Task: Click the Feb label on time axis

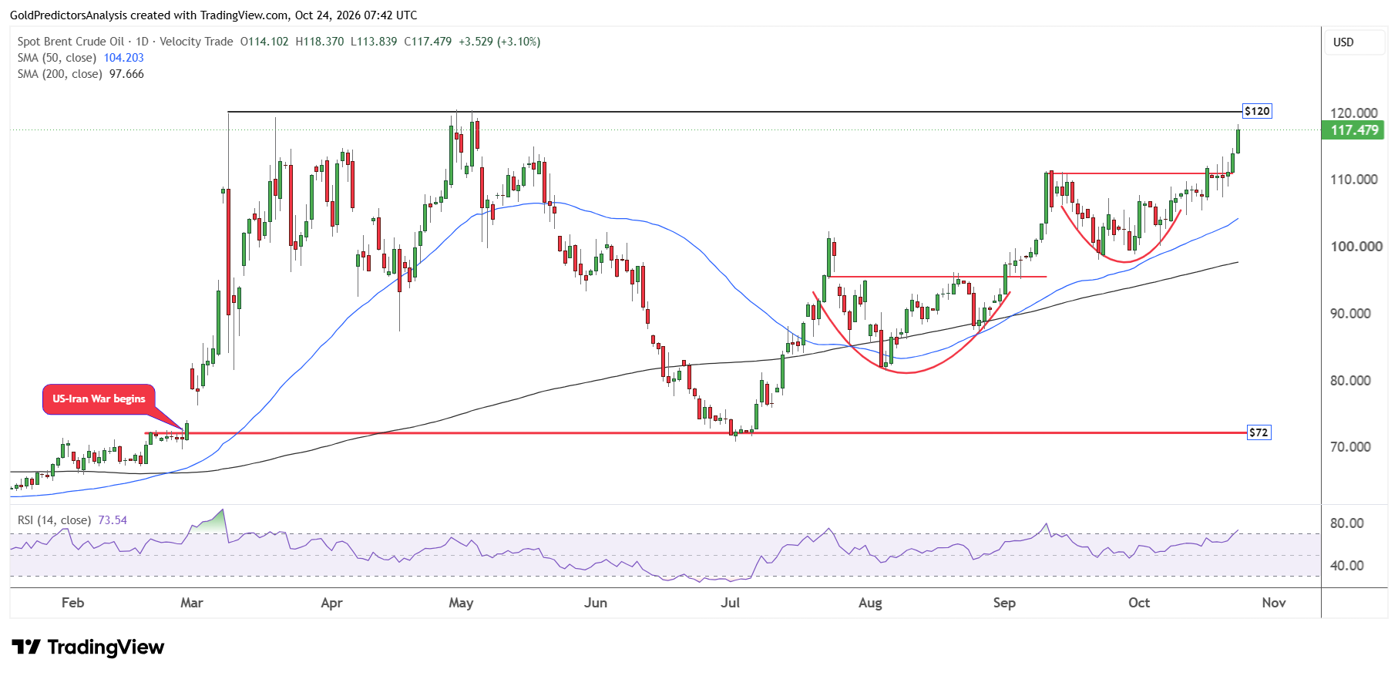Action: [x=72, y=603]
